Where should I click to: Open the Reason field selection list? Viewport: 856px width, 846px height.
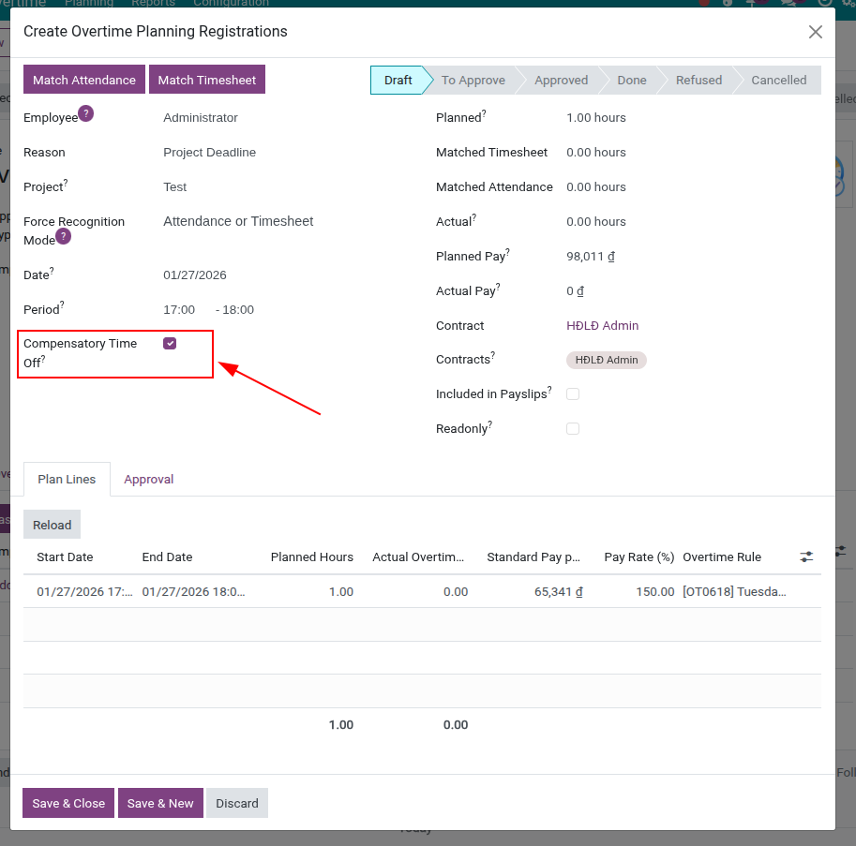[210, 152]
